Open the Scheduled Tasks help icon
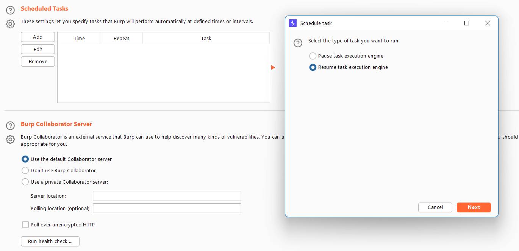 [10, 10]
